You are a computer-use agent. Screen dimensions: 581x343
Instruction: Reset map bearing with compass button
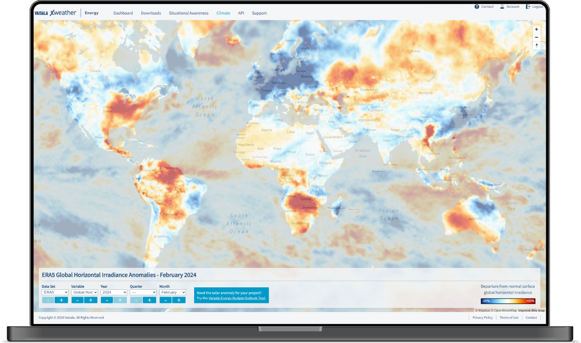click(536, 45)
